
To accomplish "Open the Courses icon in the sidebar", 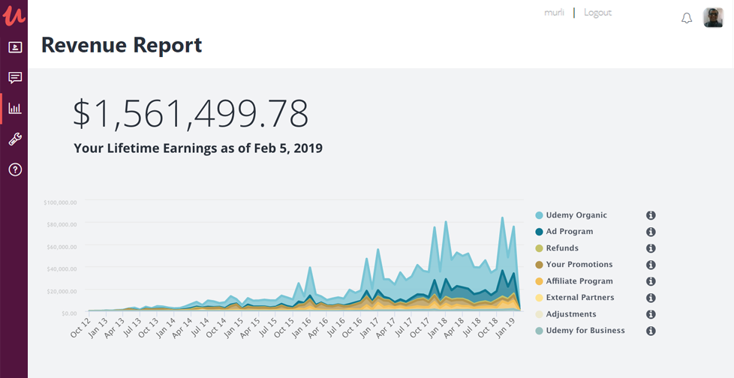I will coord(15,46).
